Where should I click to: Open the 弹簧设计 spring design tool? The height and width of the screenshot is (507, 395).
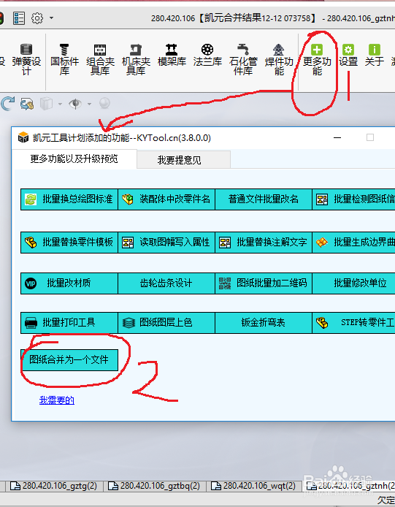tap(26, 59)
